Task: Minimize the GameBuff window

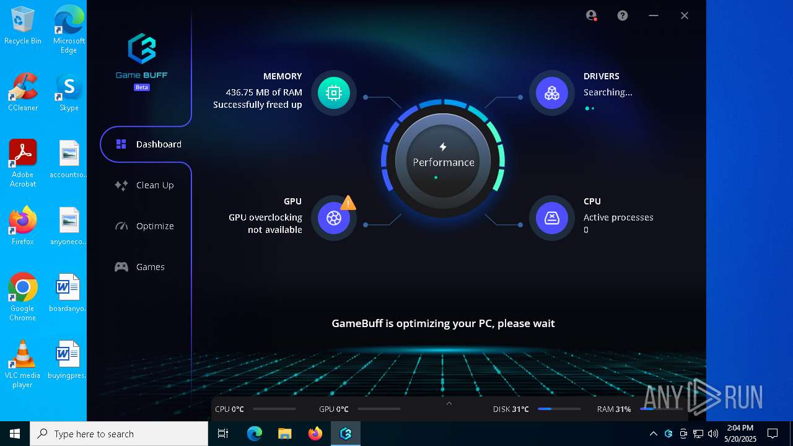Action: point(654,15)
